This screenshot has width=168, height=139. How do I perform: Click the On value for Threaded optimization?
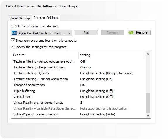point(82,85)
